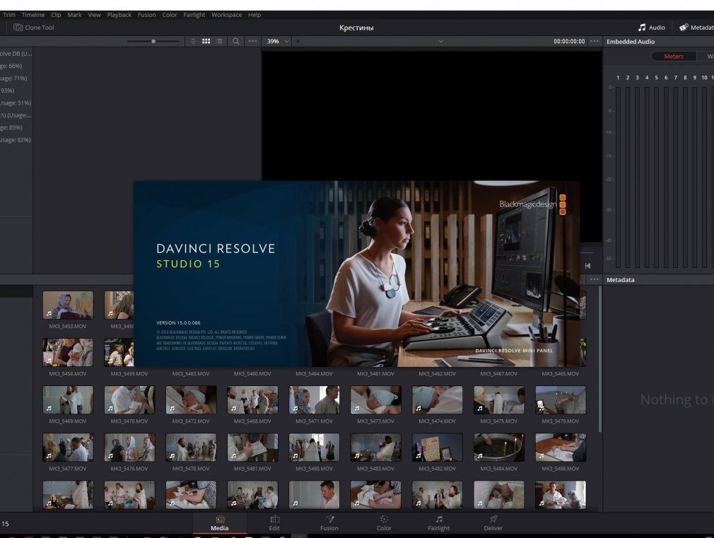Click the media pool vertical scrollbar
This screenshot has height=538, width=714.
coord(600,360)
